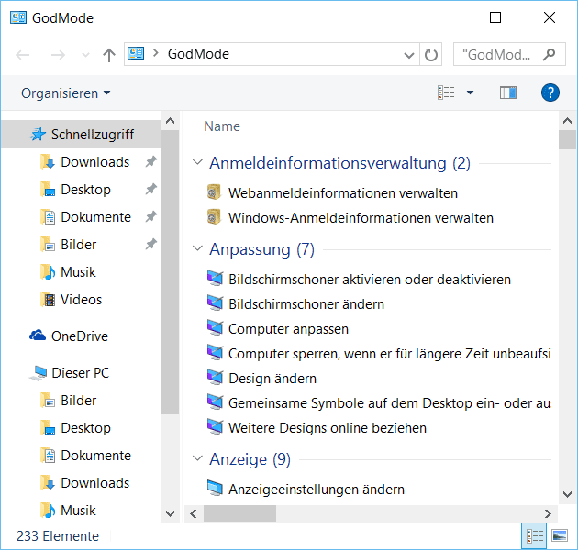
Task: Open the Organisieren menu
Action: point(65,93)
